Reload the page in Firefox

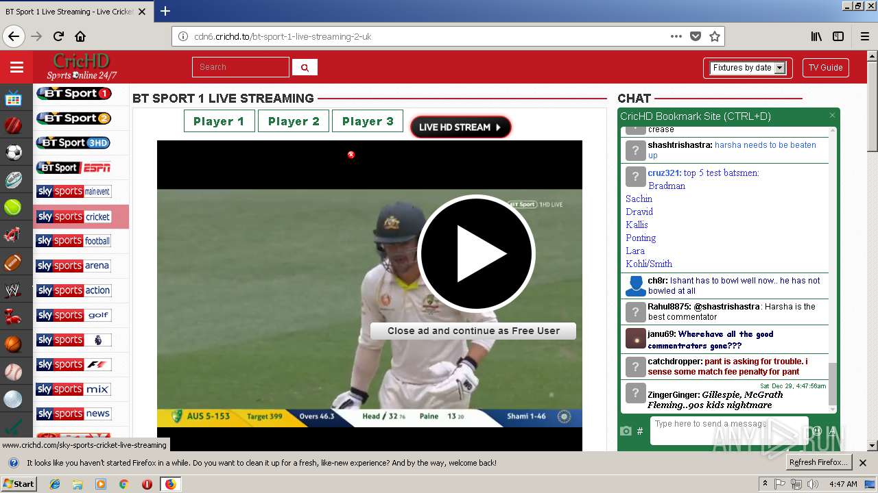pos(58,36)
